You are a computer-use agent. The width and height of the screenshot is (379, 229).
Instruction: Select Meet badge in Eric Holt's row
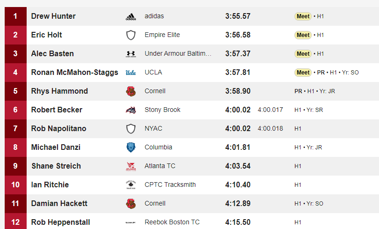click(x=303, y=35)
